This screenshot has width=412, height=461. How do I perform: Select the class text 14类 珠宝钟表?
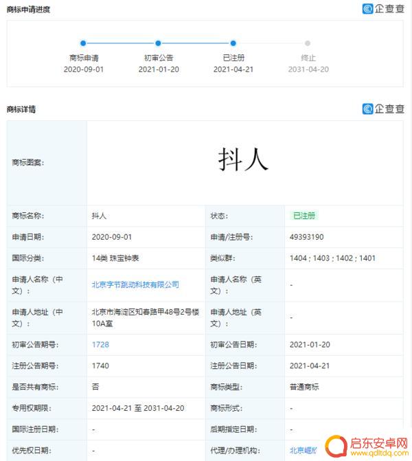click(x=115, y=258)
